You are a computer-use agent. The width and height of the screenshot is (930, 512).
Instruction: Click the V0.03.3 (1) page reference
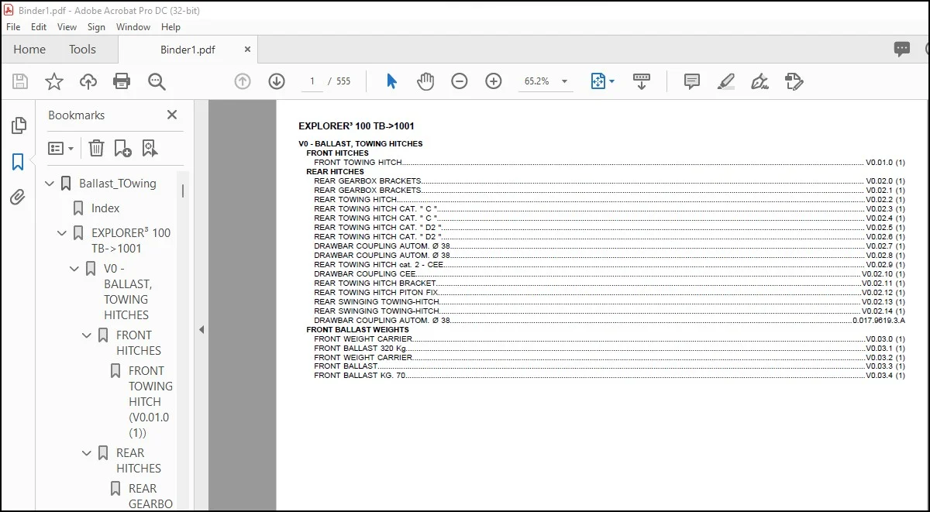(x=885, y=366)
